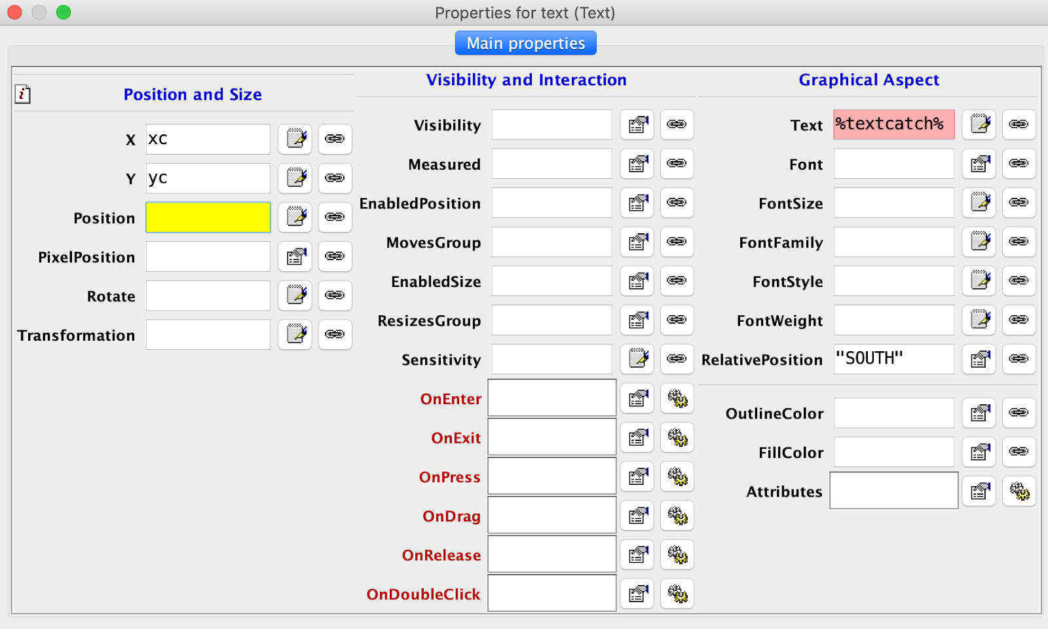This screenshot has width=1048, height=629.
Task: Click the link icon next to Font field
Action: point(1019,164)
